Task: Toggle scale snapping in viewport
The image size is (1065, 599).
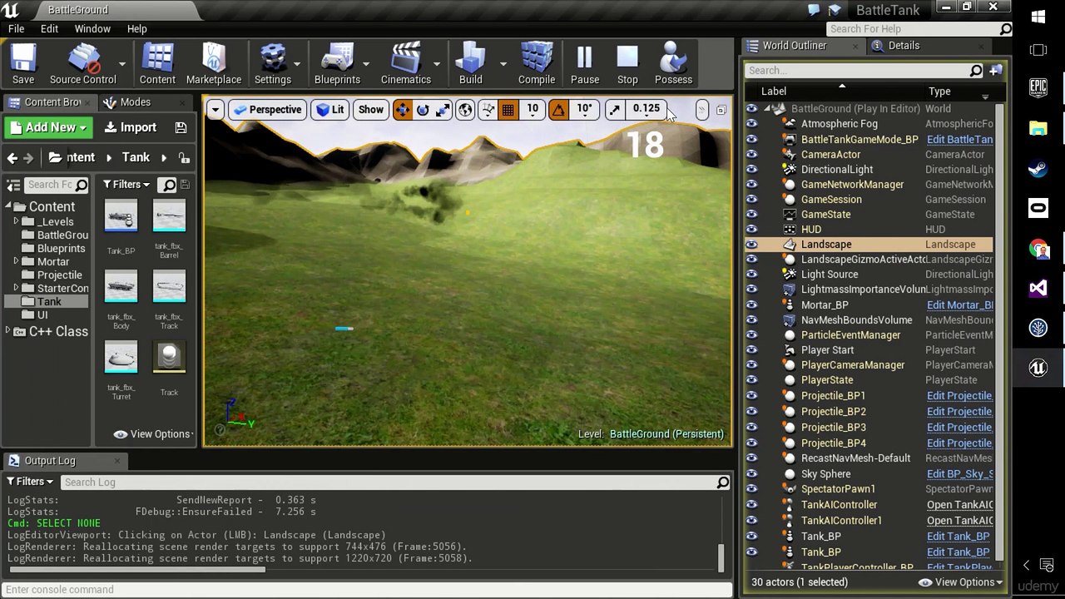Action: tap(614, 110)
